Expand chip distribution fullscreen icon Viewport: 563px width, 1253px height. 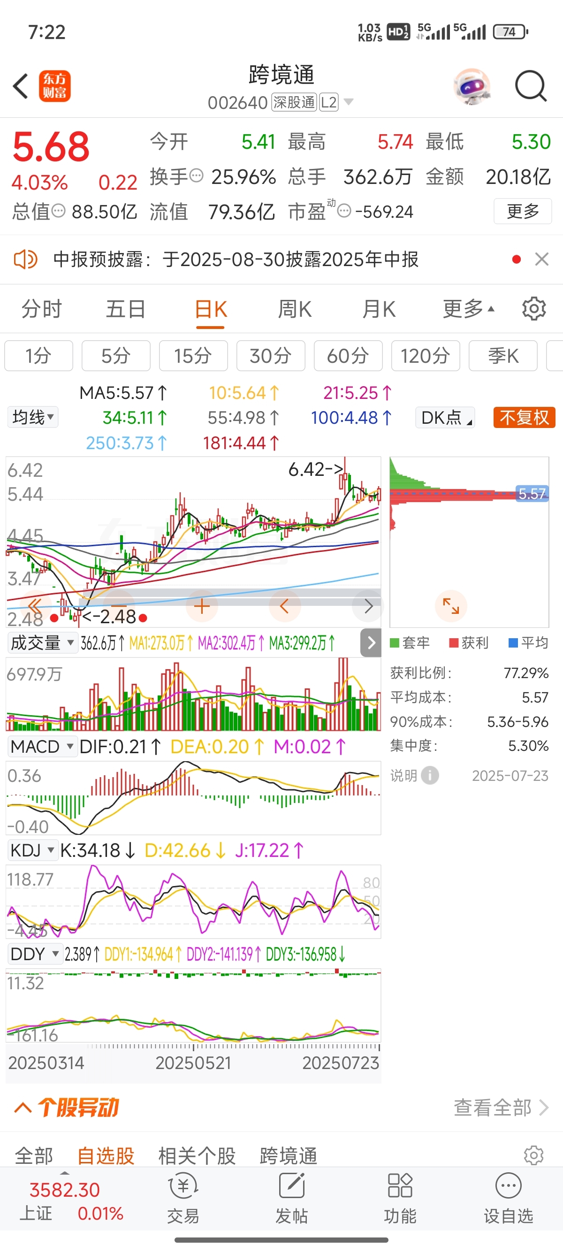[x=451, y=605]
